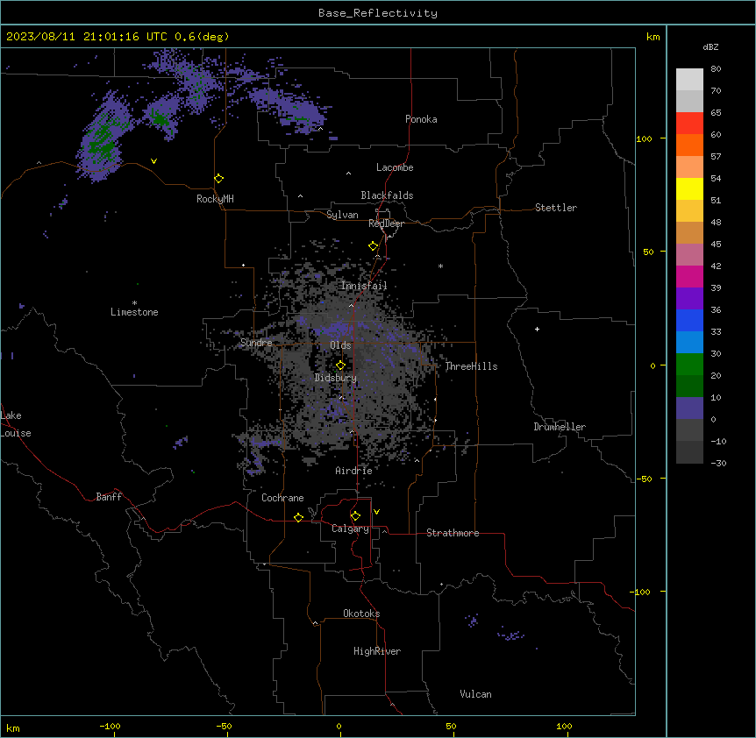Click the Okotoks label
Image resolution: width=756 pixels, height=738 pixels.
click(361, 614)
